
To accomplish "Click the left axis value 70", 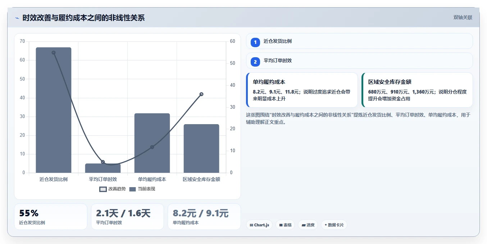I will 22,41.
